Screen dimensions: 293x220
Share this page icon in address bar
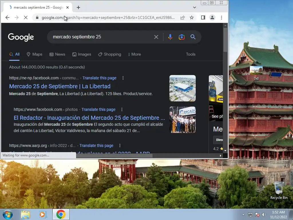click(x=183, y=17)
